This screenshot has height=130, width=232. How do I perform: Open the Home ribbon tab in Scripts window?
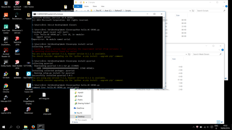[x=86, y=6]
